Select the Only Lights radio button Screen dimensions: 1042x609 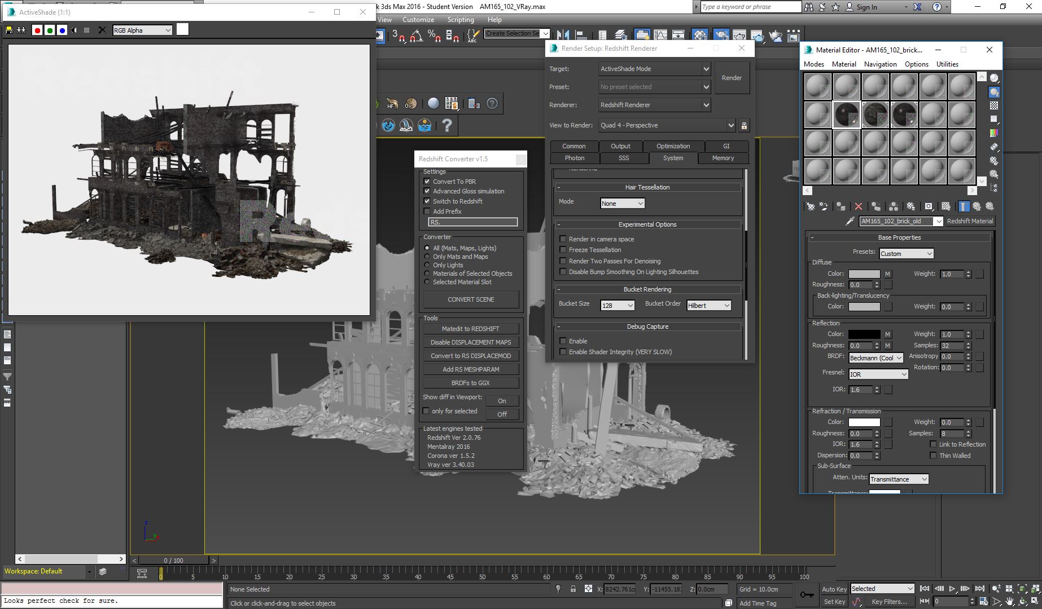[427, 265]
